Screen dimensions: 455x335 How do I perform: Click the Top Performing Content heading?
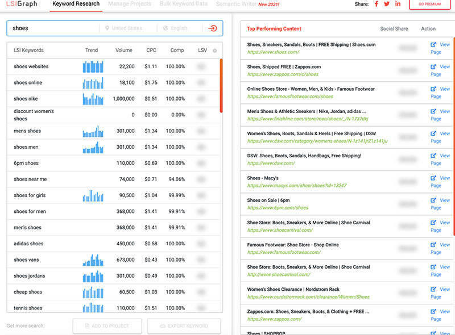(x=274, y=29)
